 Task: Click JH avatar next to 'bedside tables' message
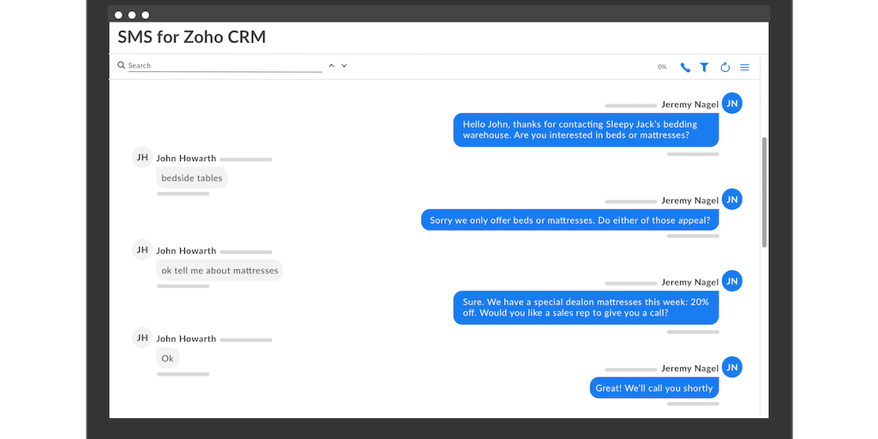(x=142, y=157)
